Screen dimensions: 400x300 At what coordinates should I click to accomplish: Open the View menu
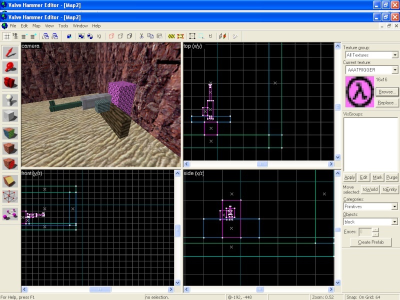tap(49, 26)
